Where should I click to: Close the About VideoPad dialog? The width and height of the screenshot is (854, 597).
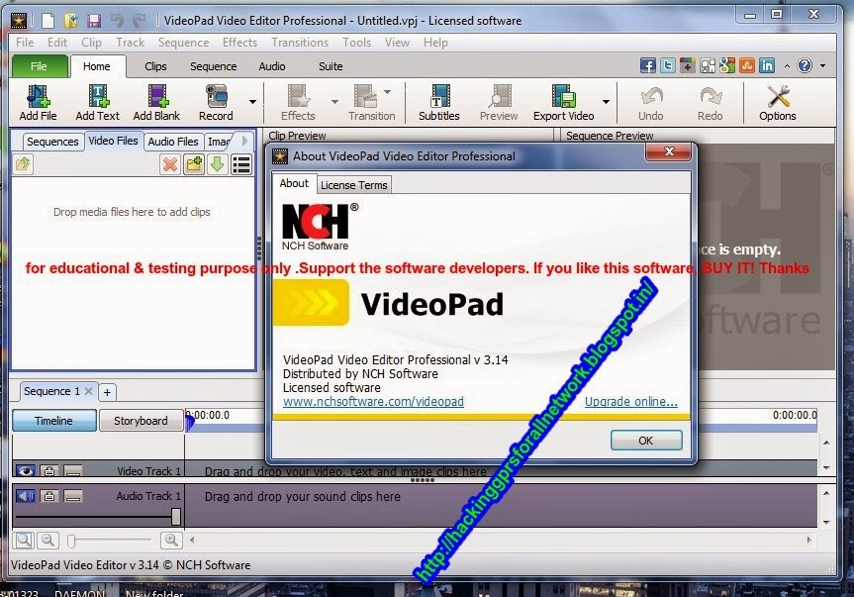(669, 151)
